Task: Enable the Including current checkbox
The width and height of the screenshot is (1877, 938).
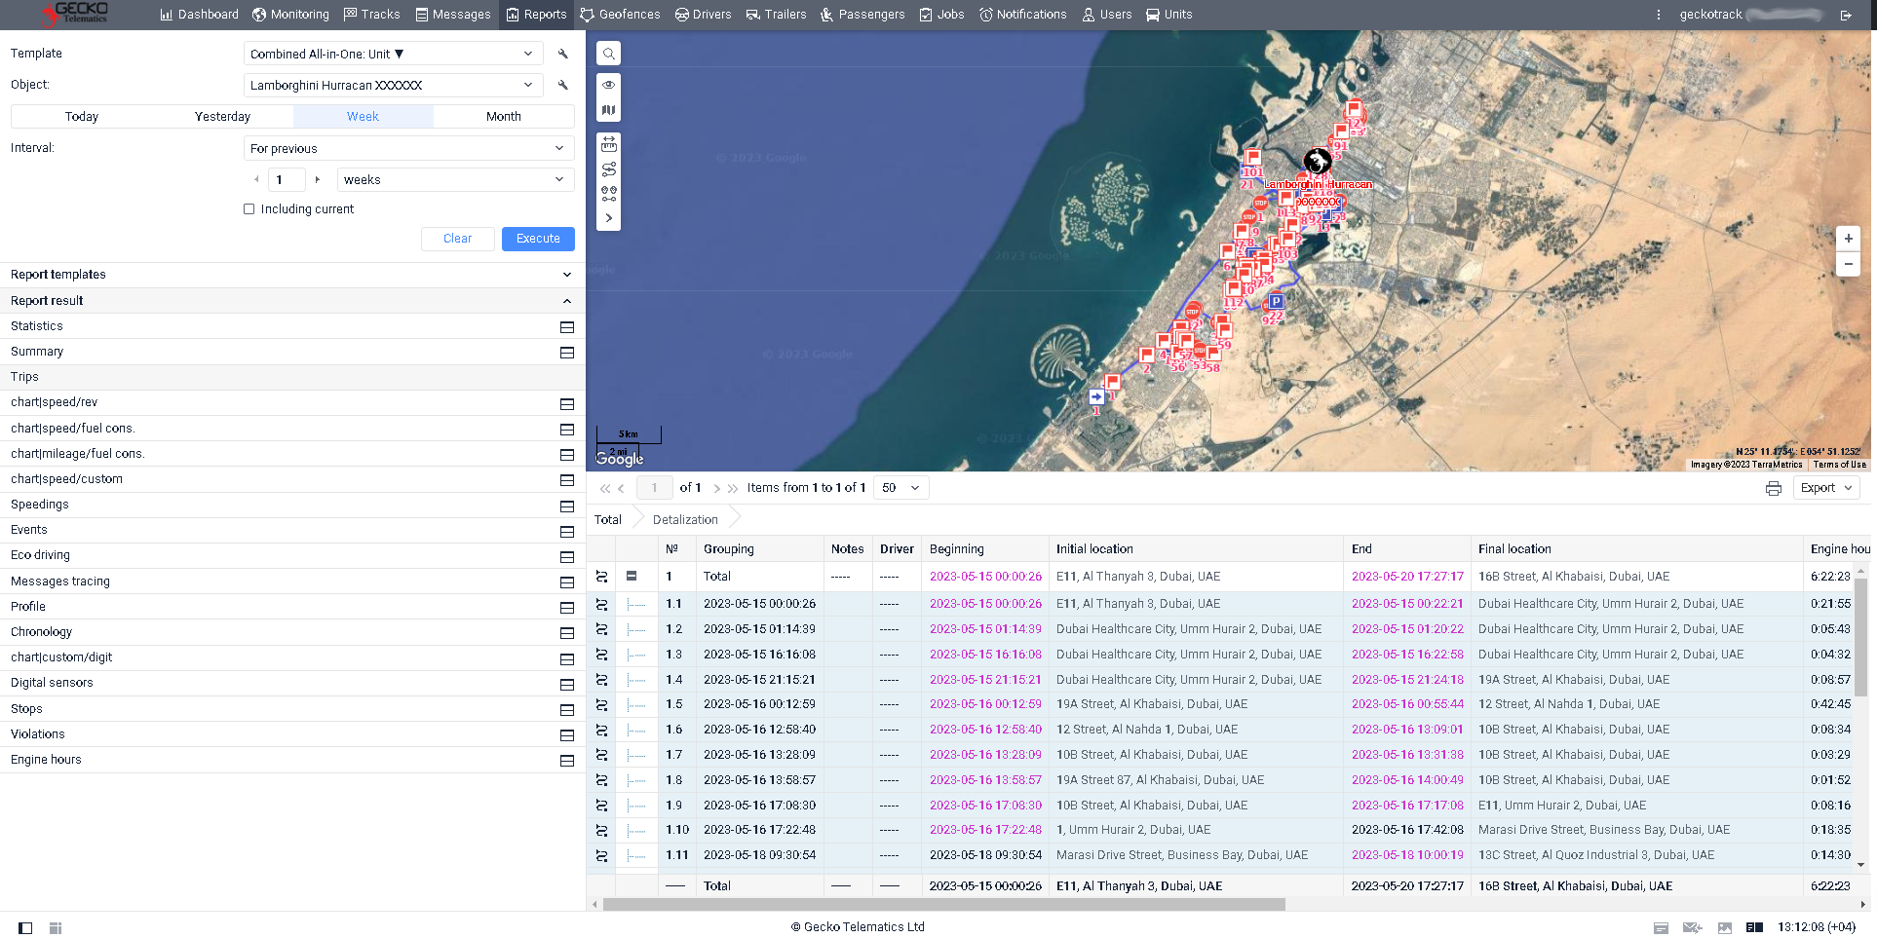Action: 249,208
